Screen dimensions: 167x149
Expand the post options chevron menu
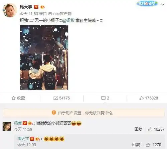point(163,4)
